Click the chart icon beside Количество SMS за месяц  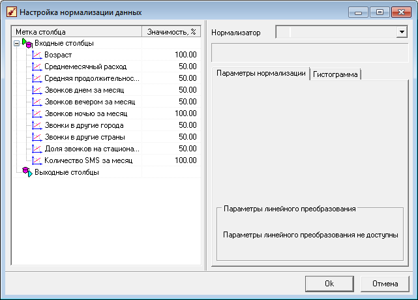(37, 160)
